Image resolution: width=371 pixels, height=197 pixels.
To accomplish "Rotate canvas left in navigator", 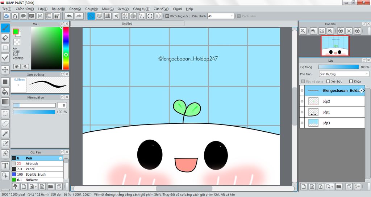I will tap(341, 31).
